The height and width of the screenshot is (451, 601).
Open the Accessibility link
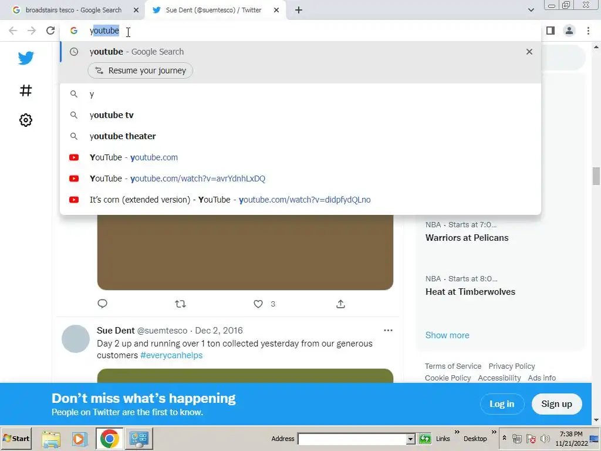[499, 378]
